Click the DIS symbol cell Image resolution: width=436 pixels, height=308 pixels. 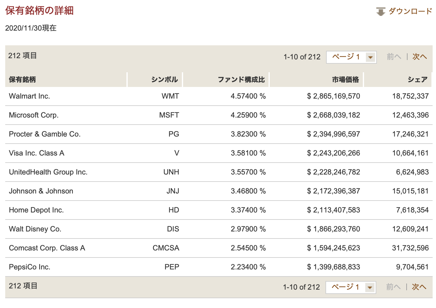coord(173,229)
